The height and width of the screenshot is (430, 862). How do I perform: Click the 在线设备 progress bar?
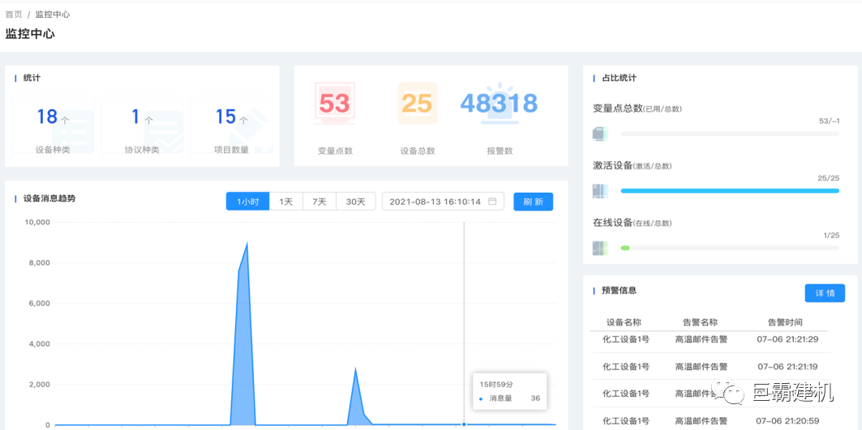pos(730,248)
